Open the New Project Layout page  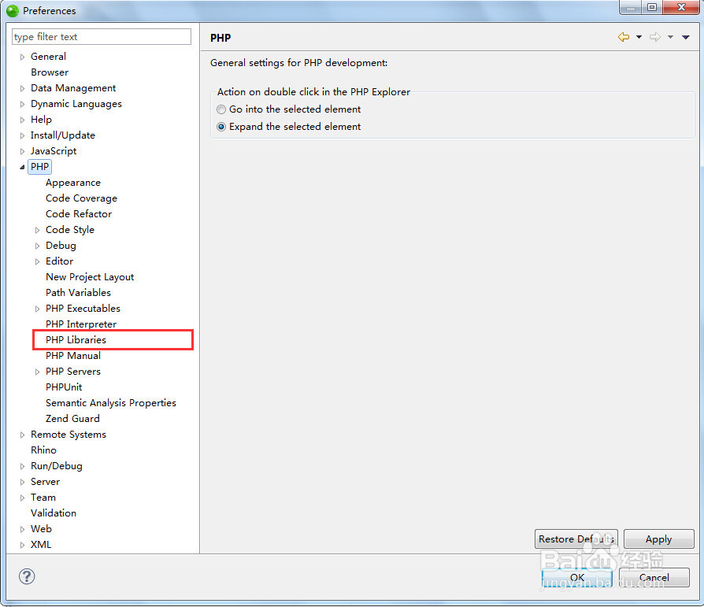90,277
